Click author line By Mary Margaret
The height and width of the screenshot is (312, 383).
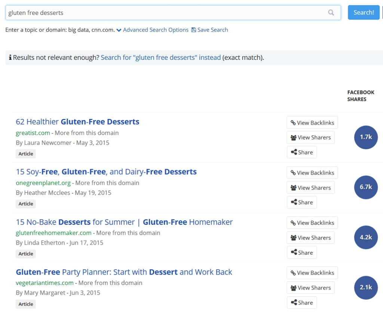40,293
